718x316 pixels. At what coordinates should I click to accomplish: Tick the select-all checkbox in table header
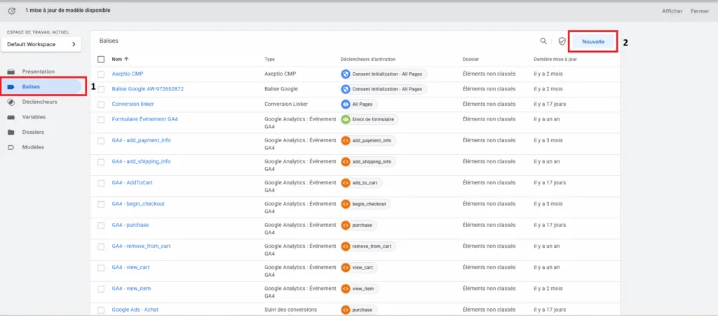tap(101, 59)
